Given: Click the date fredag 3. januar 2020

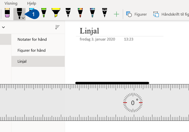Looking at the screenshot, I should point(97,39).
